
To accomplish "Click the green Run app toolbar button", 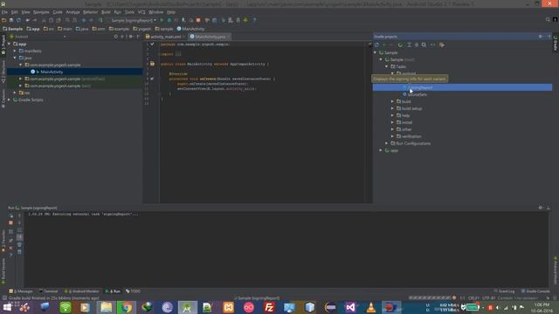I will point(162,20).
